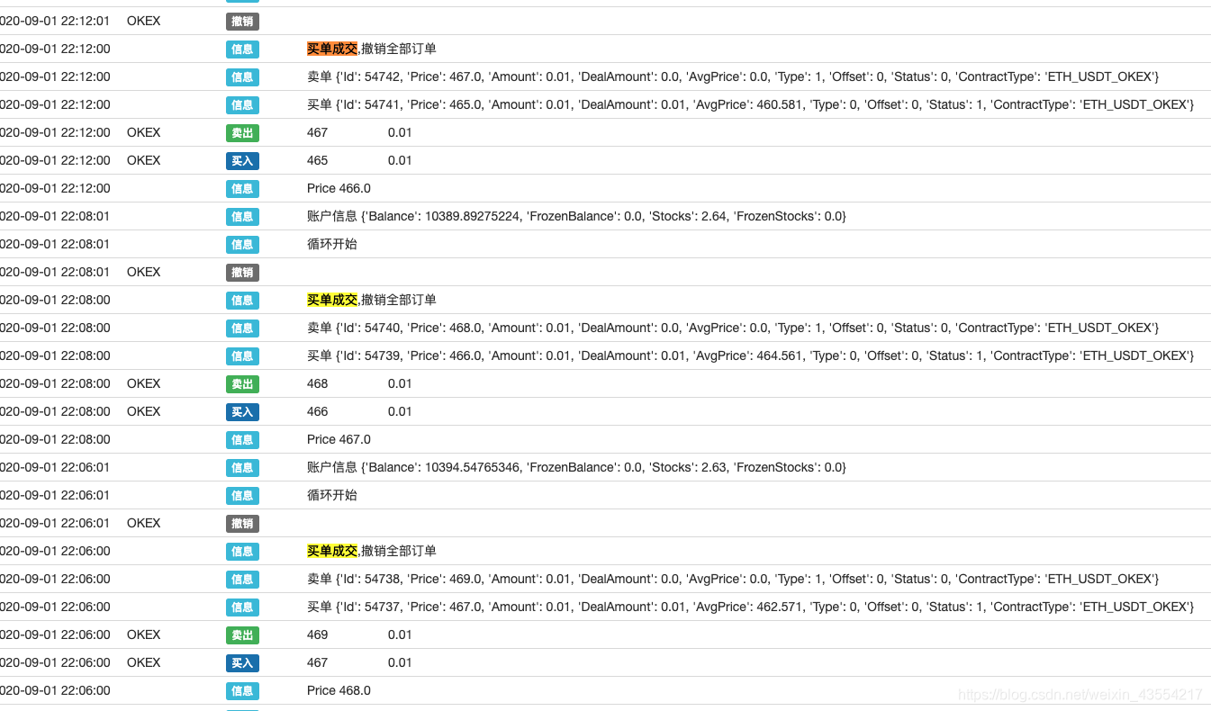Select the 买单 log entry with Id 54741
The height and width of the screenshot is (711, 1211).
750,104
